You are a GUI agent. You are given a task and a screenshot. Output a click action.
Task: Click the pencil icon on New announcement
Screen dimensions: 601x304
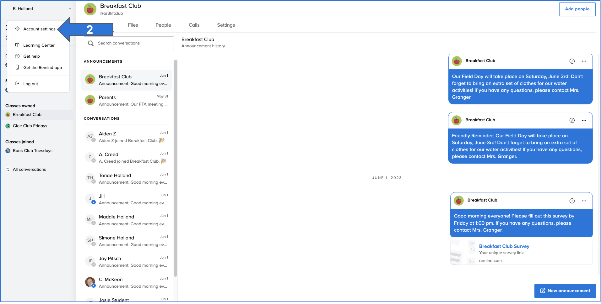[x=543, y=291]
